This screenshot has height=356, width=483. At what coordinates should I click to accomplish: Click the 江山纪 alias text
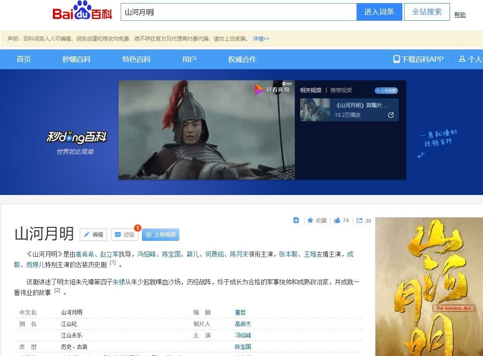[69, 324]
